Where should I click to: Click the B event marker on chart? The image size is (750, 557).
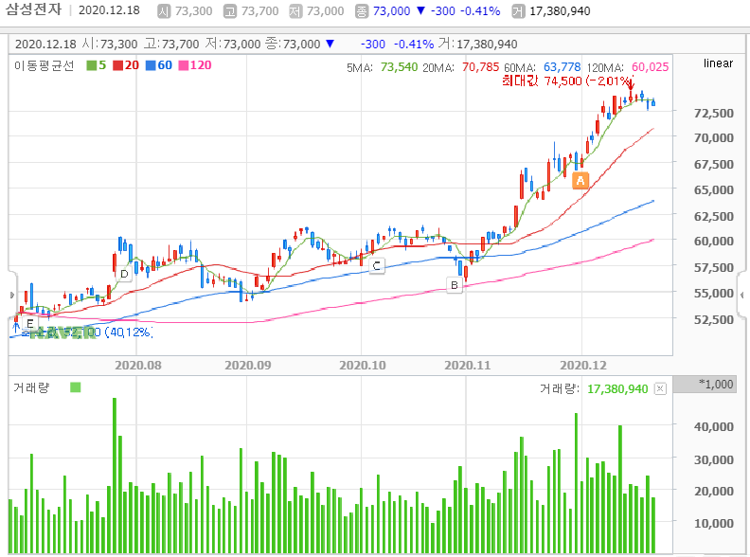point(455,285)
